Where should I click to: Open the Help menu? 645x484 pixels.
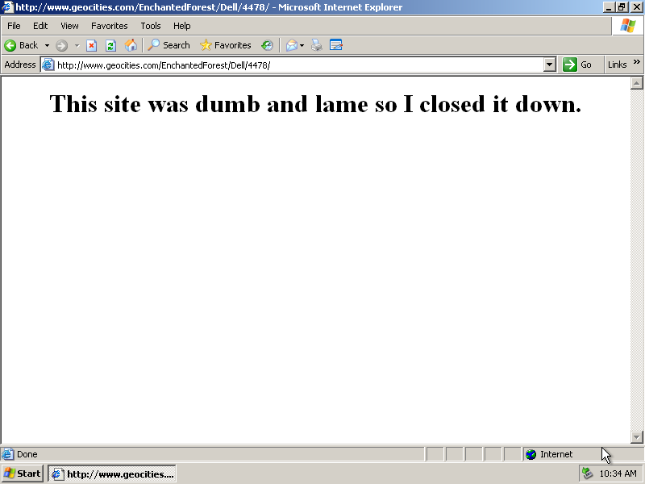click(x=182, y=26)
